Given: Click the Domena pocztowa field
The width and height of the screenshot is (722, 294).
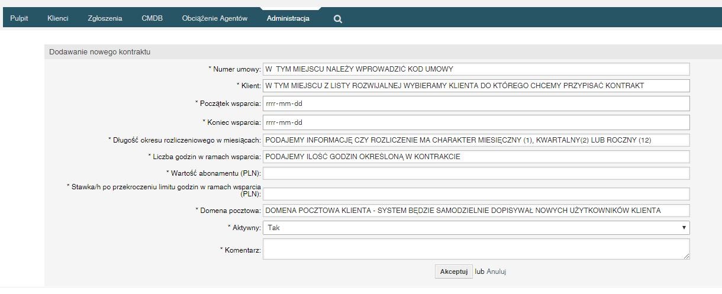Looking at the screenshot, I should [476, 211].
